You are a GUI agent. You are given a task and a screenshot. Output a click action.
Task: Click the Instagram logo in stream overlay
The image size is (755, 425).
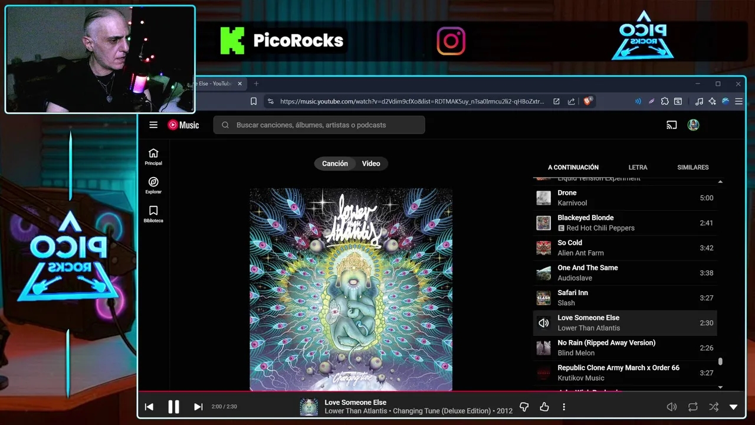pyautogui.click(x=451, y=41)
